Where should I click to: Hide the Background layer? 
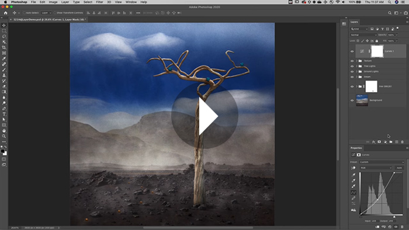coord(352,100)
